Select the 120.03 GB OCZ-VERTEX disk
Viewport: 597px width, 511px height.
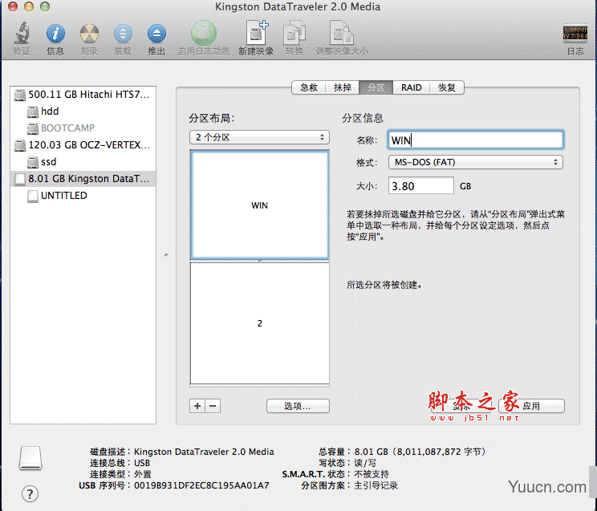point(83,145)
